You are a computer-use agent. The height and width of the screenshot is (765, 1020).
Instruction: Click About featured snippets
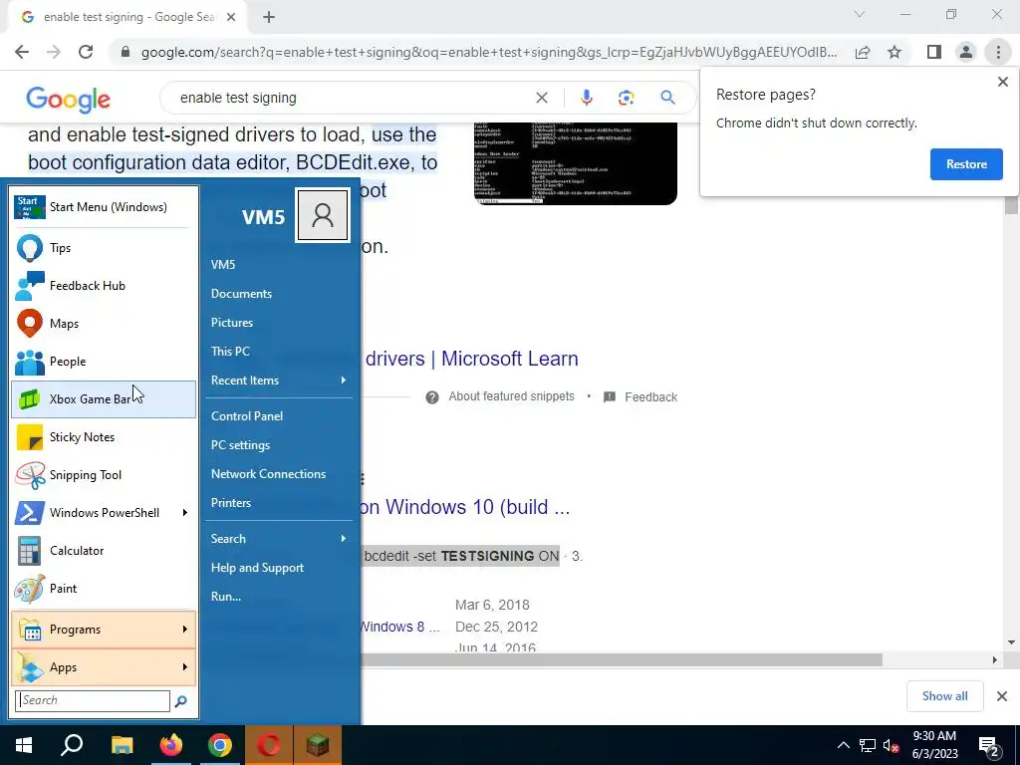coord(511,396)
